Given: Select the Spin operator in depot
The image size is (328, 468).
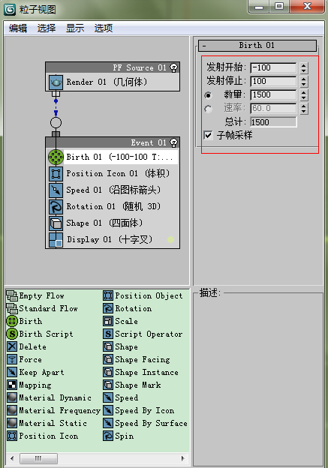Looking at the screenshot, I should point(119,436).
